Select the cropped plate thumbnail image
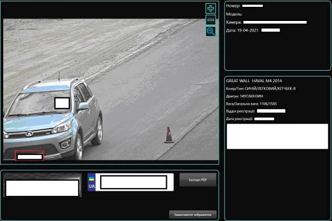The image size is (332, 221). click(x=42, y=187)
